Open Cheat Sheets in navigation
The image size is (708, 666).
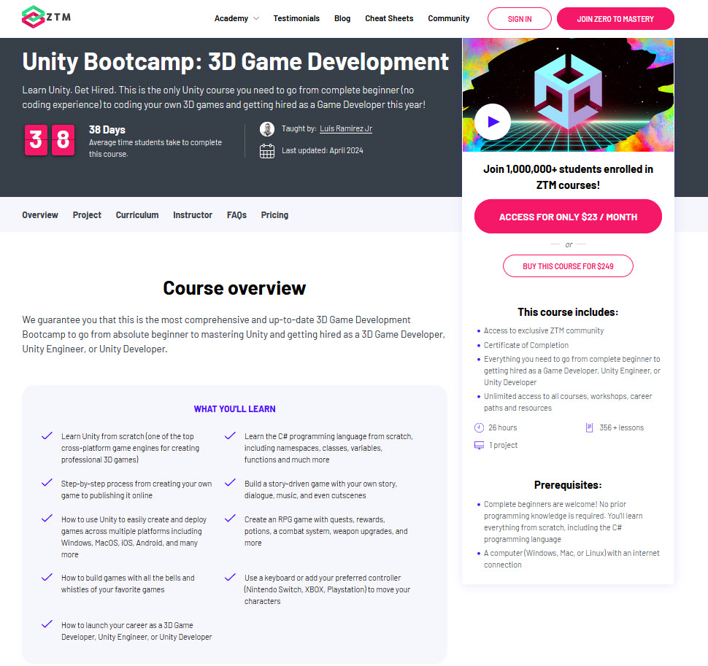(389, 18)
